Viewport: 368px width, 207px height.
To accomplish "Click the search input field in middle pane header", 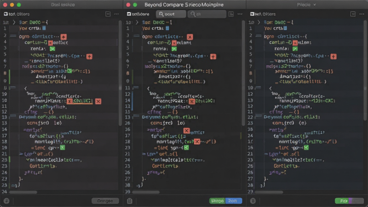I will 207,14.
